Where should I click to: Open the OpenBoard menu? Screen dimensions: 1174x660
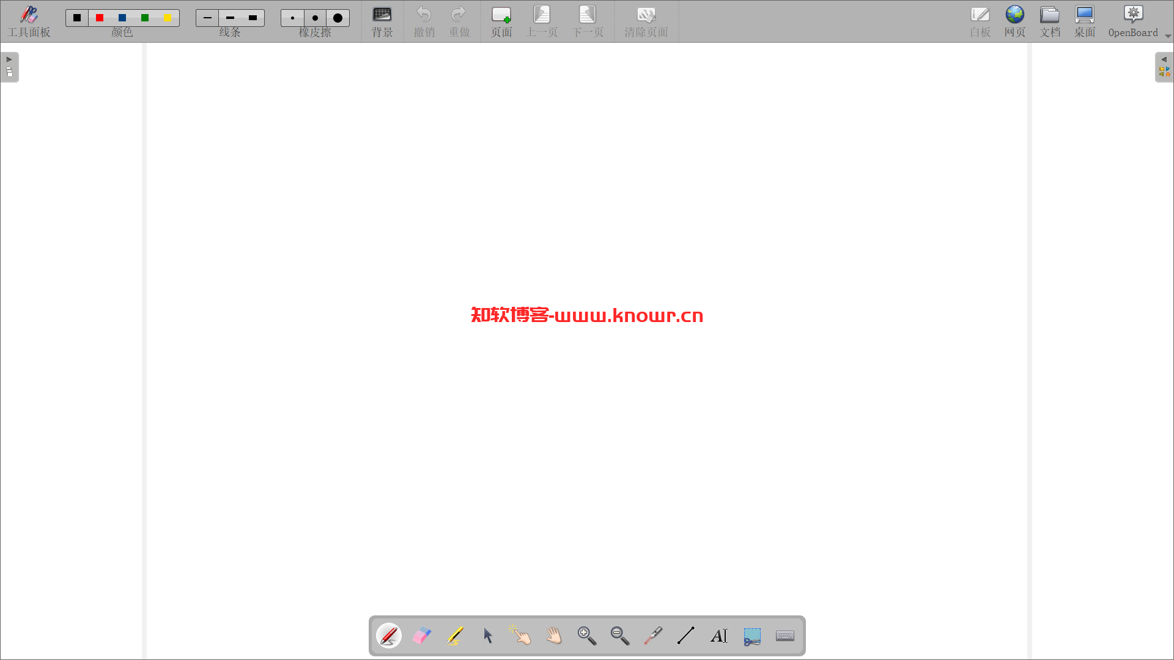click(1133, 21)
